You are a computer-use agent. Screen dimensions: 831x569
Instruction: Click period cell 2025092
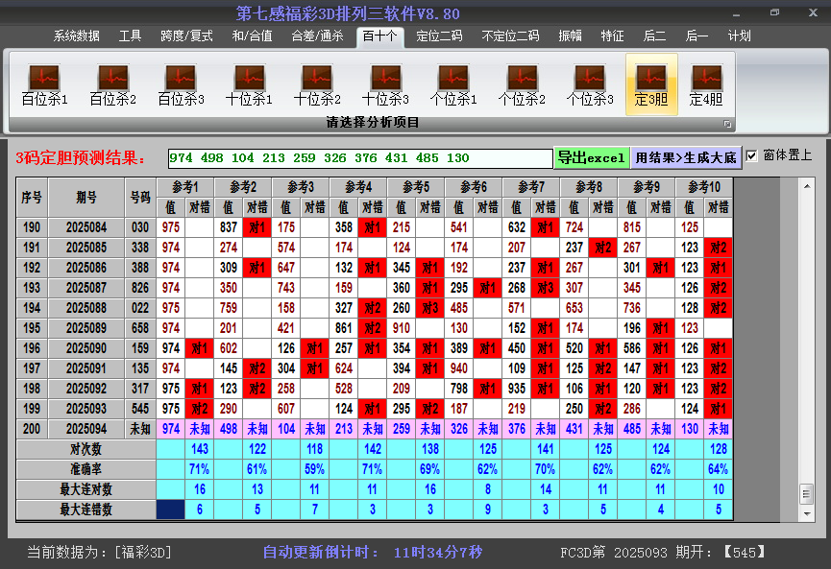point(86,389)
